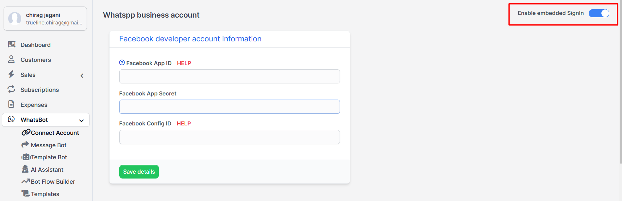Click the AI Assistant icon
The width and height of the screenshot is (622, 201).
tap(25, 169)
